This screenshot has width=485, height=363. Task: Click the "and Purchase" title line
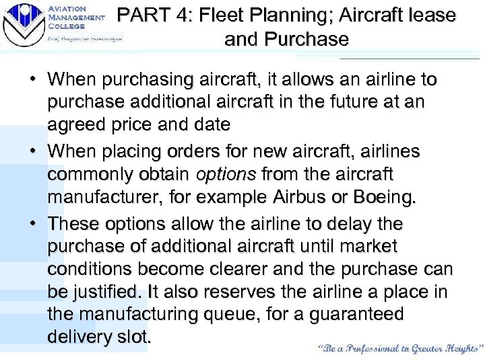click(286, 40)
